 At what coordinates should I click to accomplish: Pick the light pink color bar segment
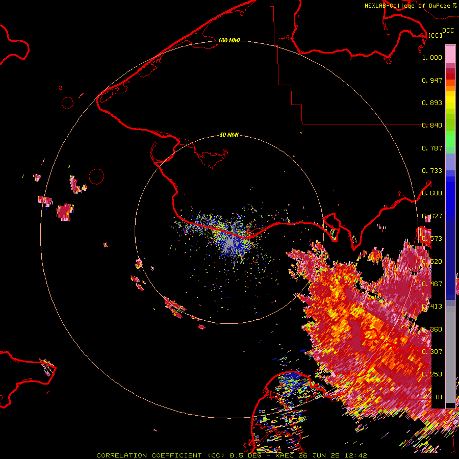(x=450, y=54)
